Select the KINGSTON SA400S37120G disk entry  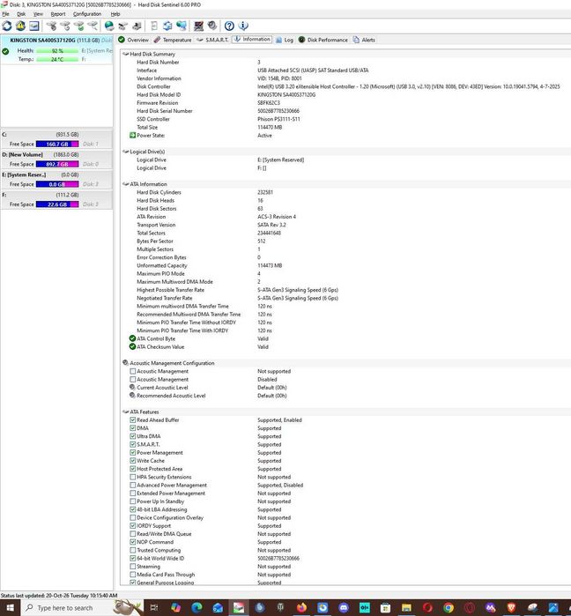coord(57,49)
